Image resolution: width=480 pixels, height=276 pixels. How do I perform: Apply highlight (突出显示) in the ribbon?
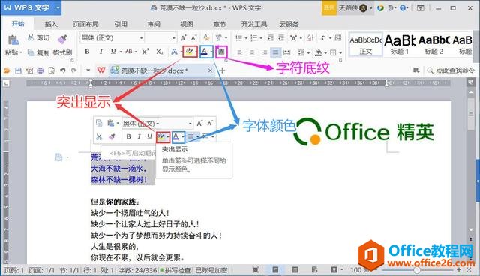point(189,52)
